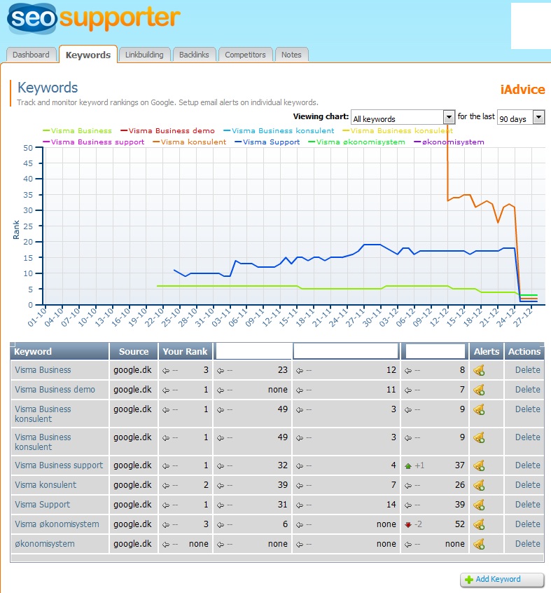
Task: Open the Linkbuilding tab
Action: click(x=144, y=55)
